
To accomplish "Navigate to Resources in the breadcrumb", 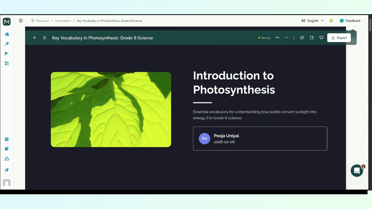I will 42,21.
